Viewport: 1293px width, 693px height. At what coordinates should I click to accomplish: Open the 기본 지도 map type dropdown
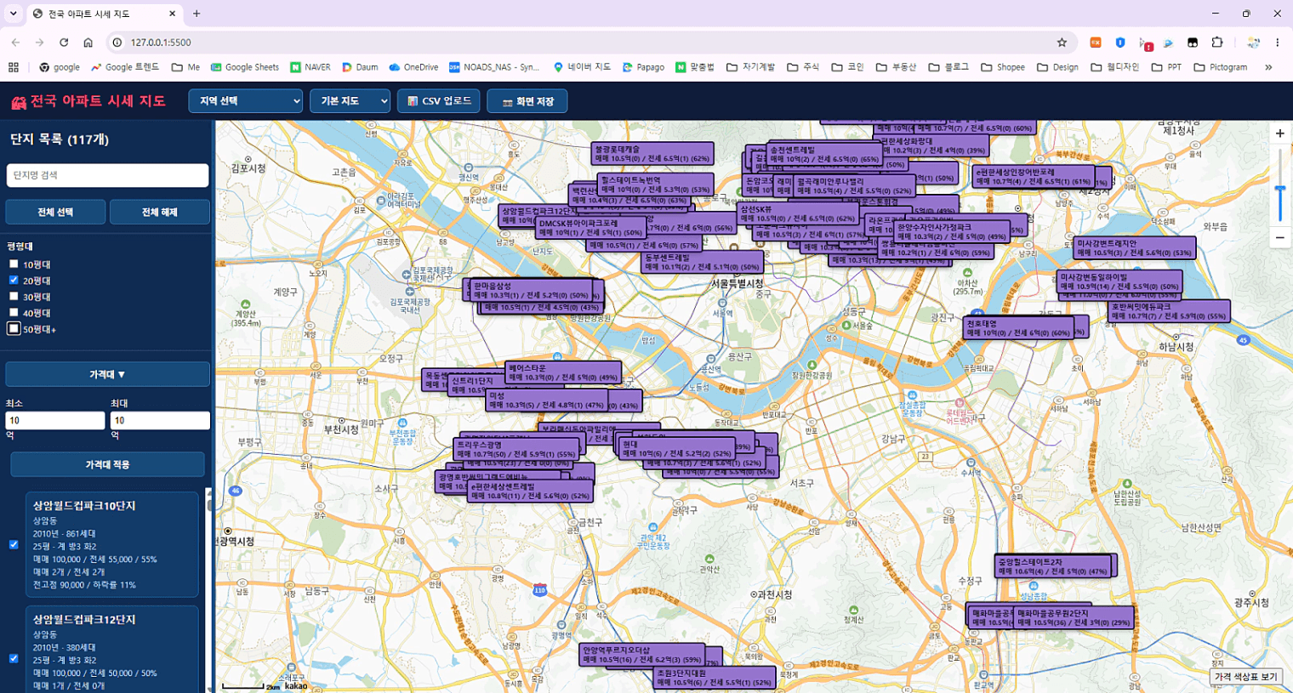pos(350,101)
